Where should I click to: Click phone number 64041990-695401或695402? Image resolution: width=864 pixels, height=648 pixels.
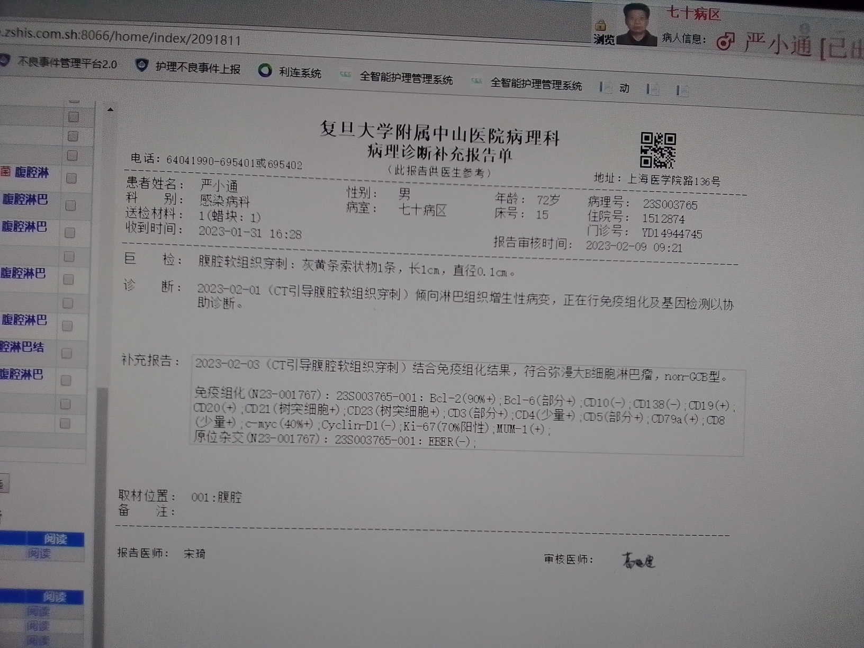point(234,162)
